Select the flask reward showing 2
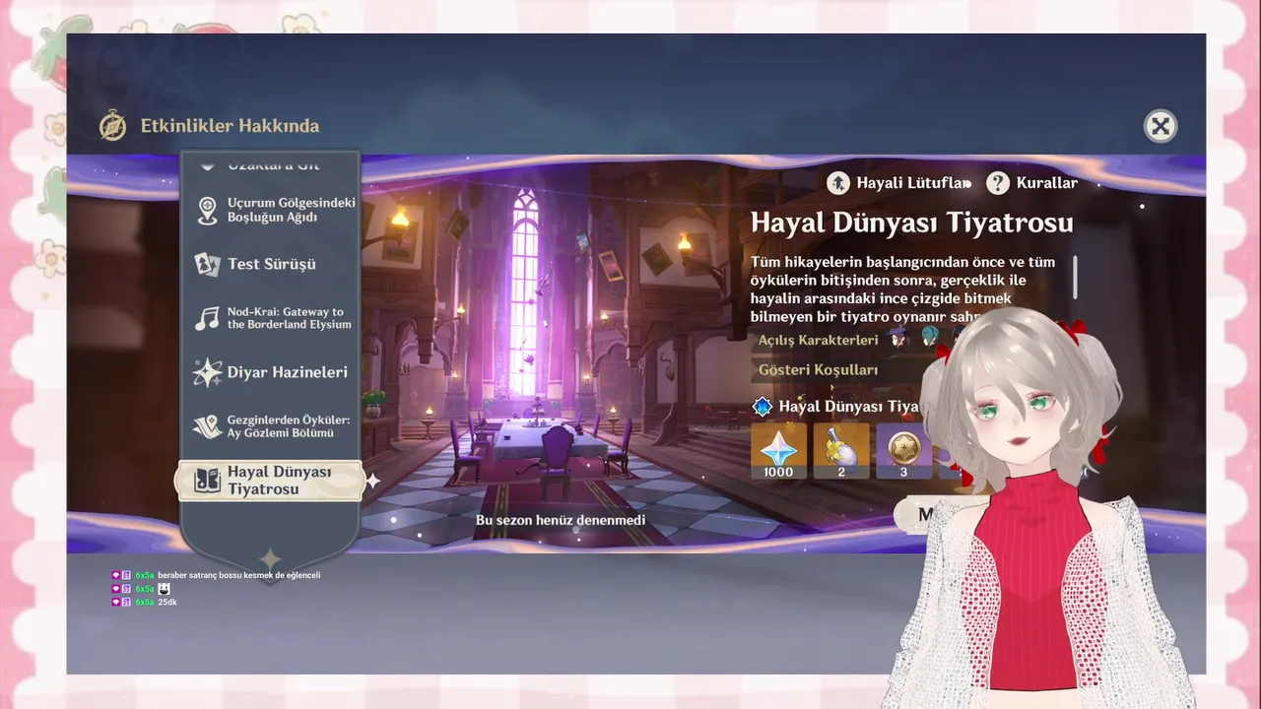Image resolution: width=1261 pixels, height=709 pixels. click(x=841, y=451)
